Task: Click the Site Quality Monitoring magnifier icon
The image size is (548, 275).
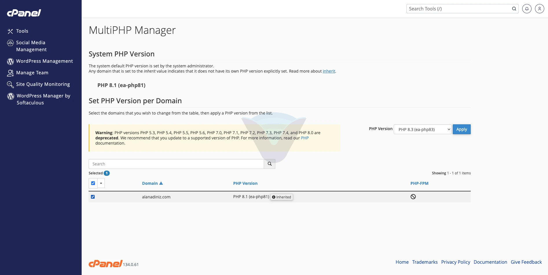Action: tap(10, 84)
